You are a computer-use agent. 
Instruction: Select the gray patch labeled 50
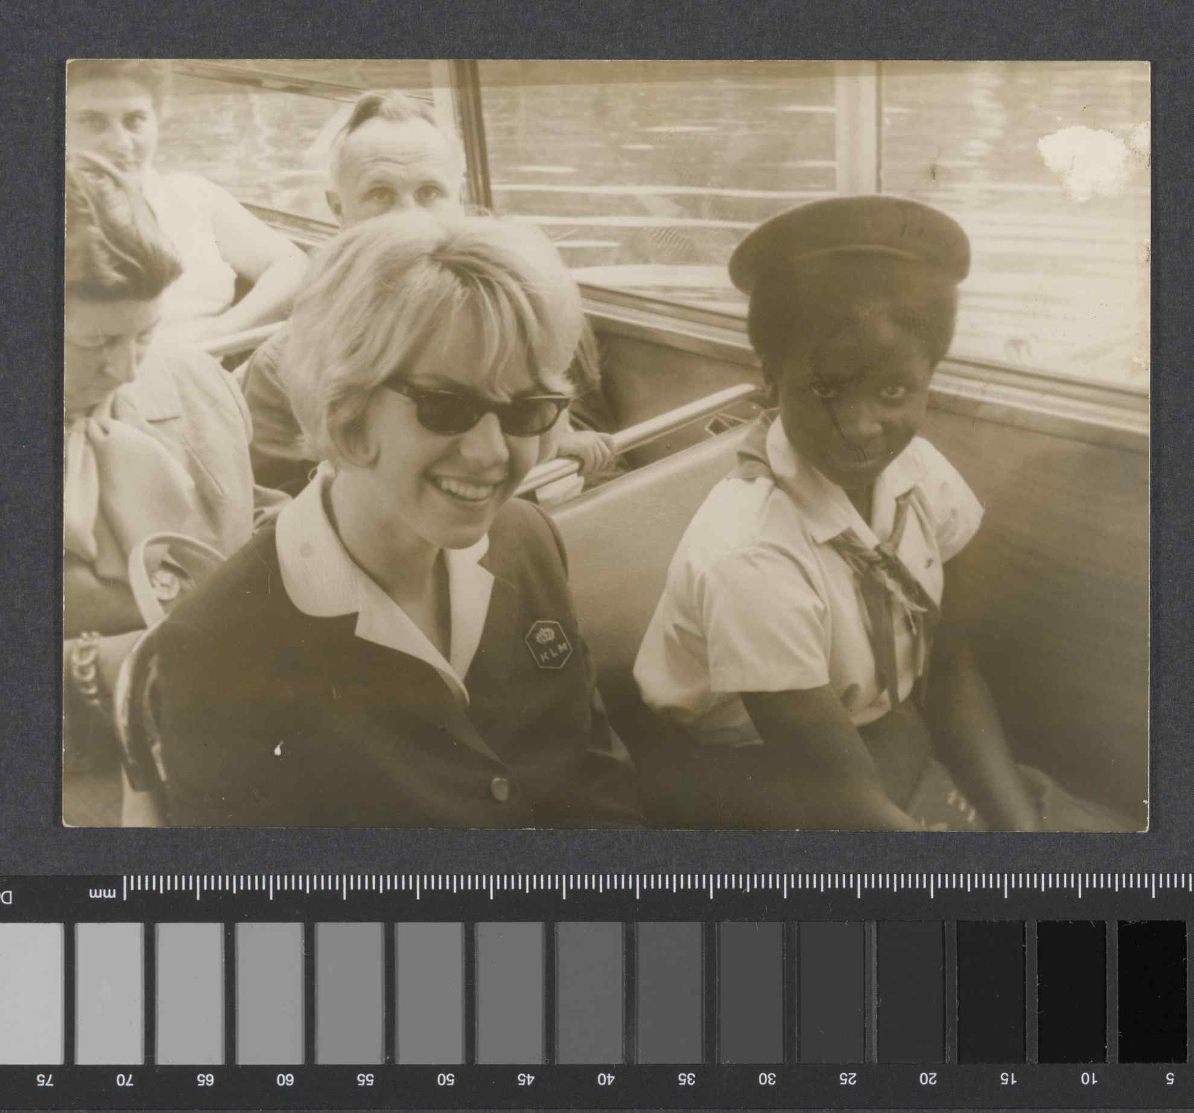(x=430, y=992)
